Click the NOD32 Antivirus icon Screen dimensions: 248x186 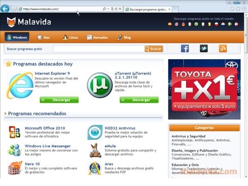[95, 132]
